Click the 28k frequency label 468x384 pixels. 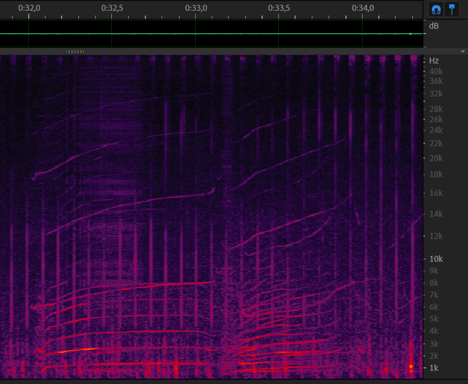pyautogui.click(x=436, y=109)
